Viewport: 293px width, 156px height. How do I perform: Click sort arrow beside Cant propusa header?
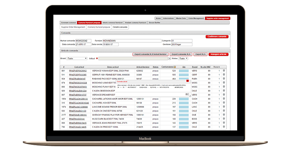pos(175,66)
